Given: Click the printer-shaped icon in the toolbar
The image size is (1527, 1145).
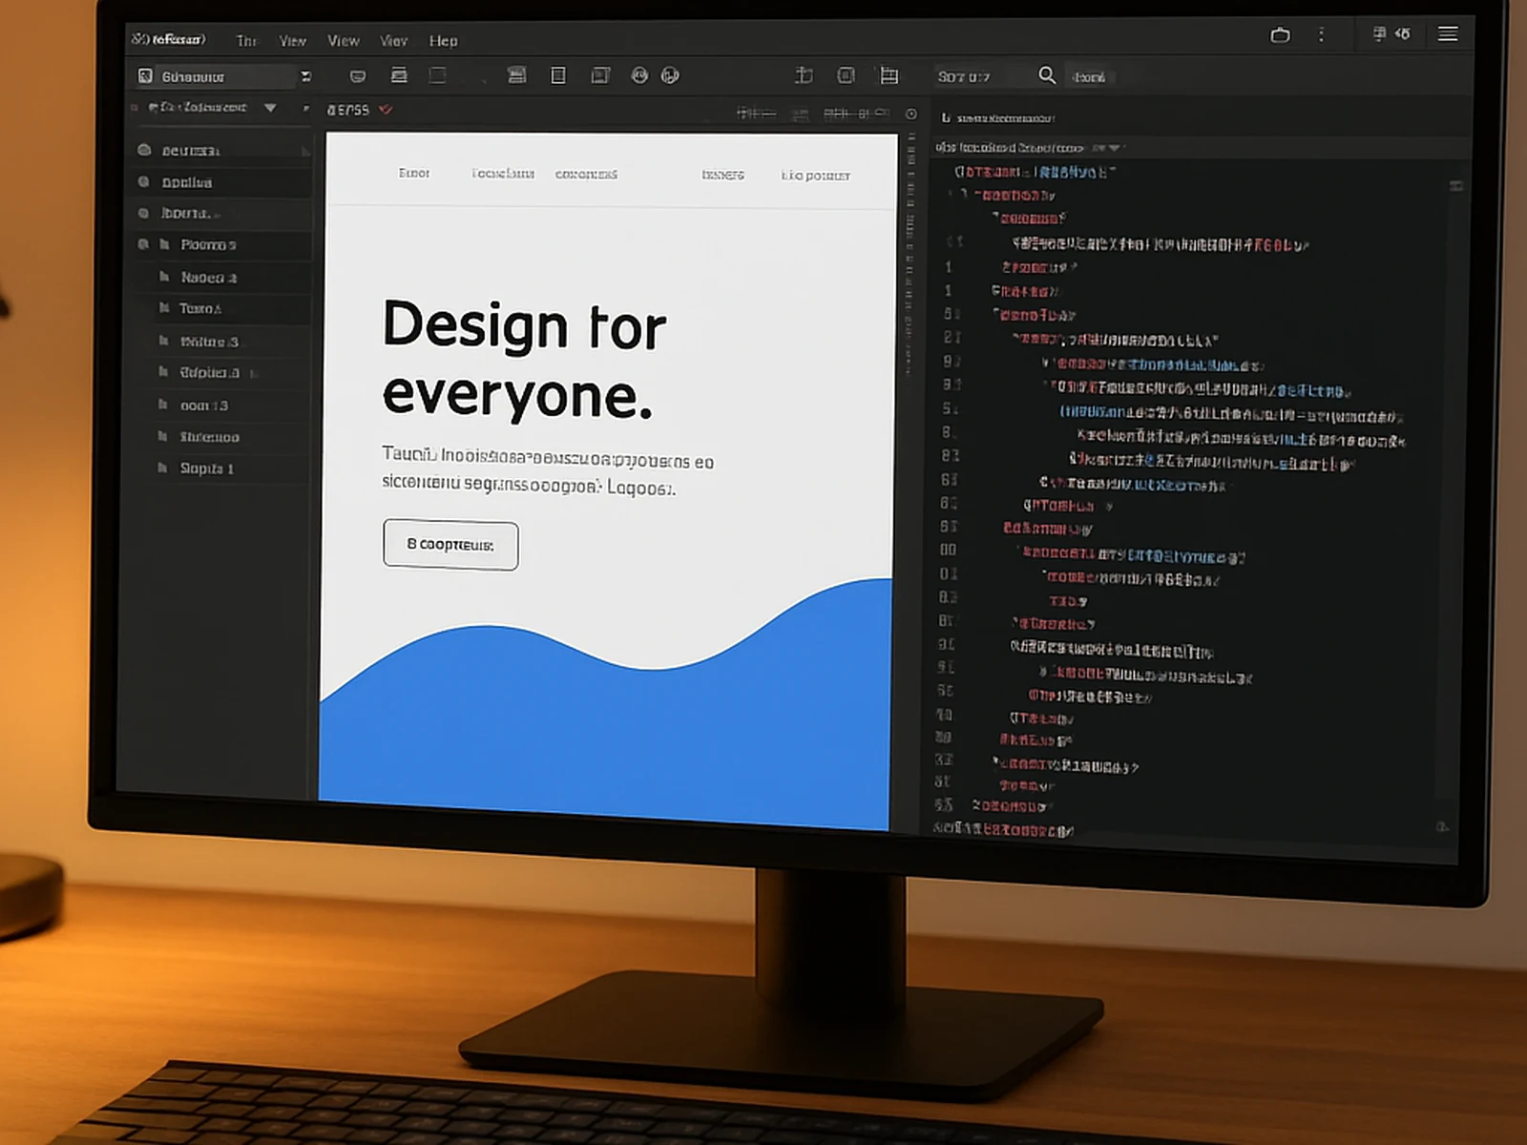Looking at the screenshot, I should 399,75.
